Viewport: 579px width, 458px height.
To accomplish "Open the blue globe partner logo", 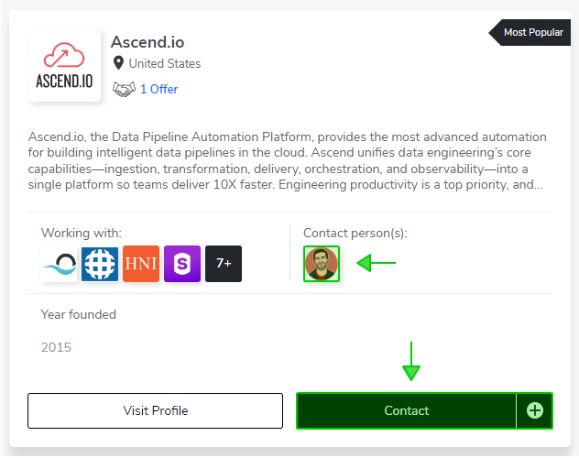I will 100,264.
